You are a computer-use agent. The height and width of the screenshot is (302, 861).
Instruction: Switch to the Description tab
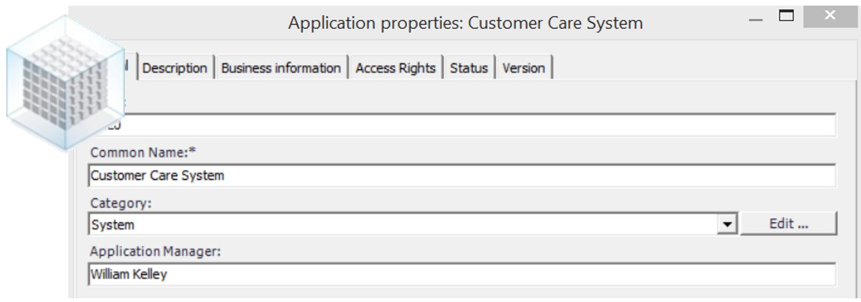tap(175, 68)
